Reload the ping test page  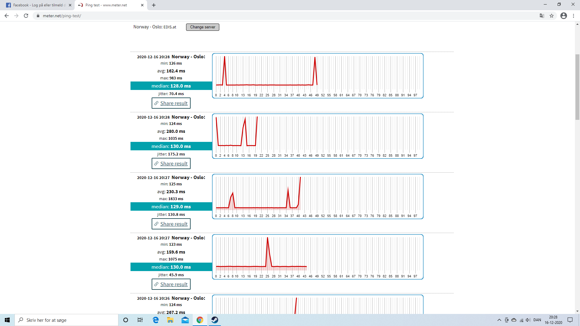[26, 16]
